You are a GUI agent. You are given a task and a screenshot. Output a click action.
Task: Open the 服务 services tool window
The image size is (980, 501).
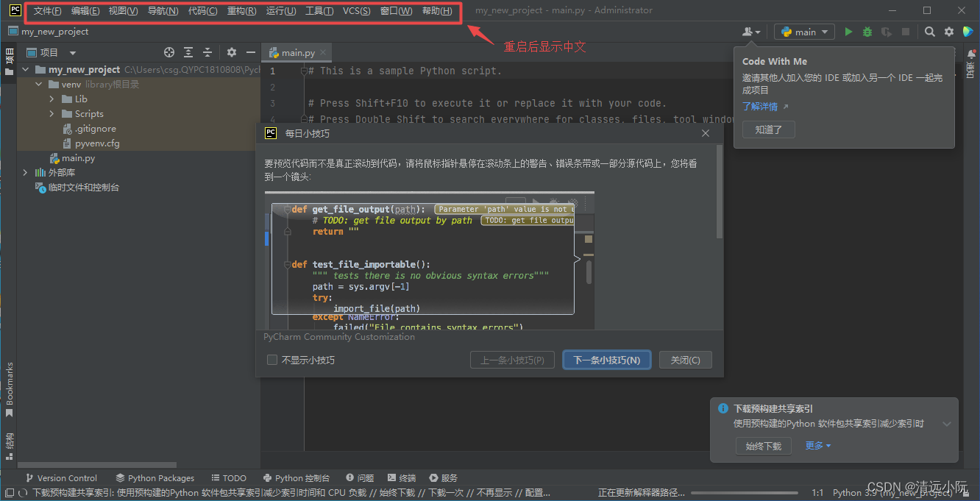[444, 477]
